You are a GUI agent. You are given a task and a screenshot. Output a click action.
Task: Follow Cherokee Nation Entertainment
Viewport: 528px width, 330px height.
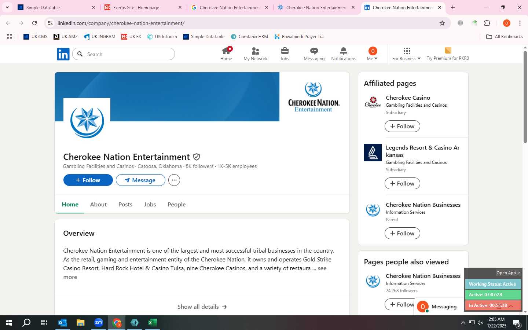[x=88, y=180]
